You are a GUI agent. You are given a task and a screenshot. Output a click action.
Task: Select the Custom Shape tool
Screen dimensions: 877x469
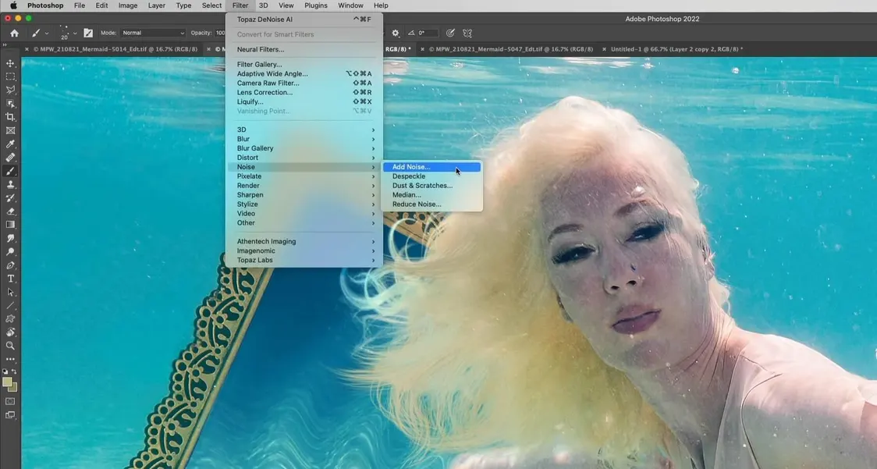tap(10, 319)
